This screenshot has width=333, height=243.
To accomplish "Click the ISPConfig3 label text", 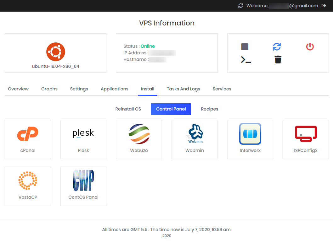I will pos(306,150).
